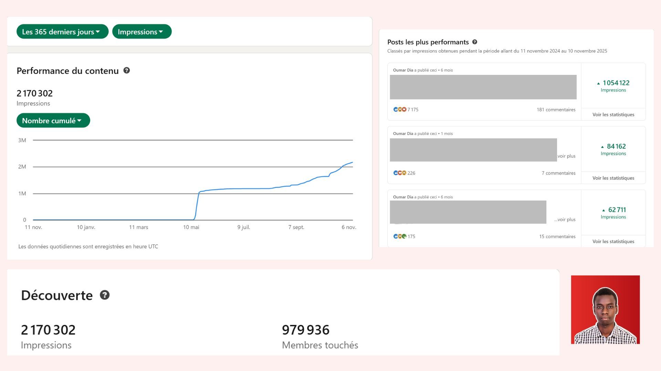
Task: Click reaction icons on the 7 175 reactions post
Action: click(x=400, y=110)
